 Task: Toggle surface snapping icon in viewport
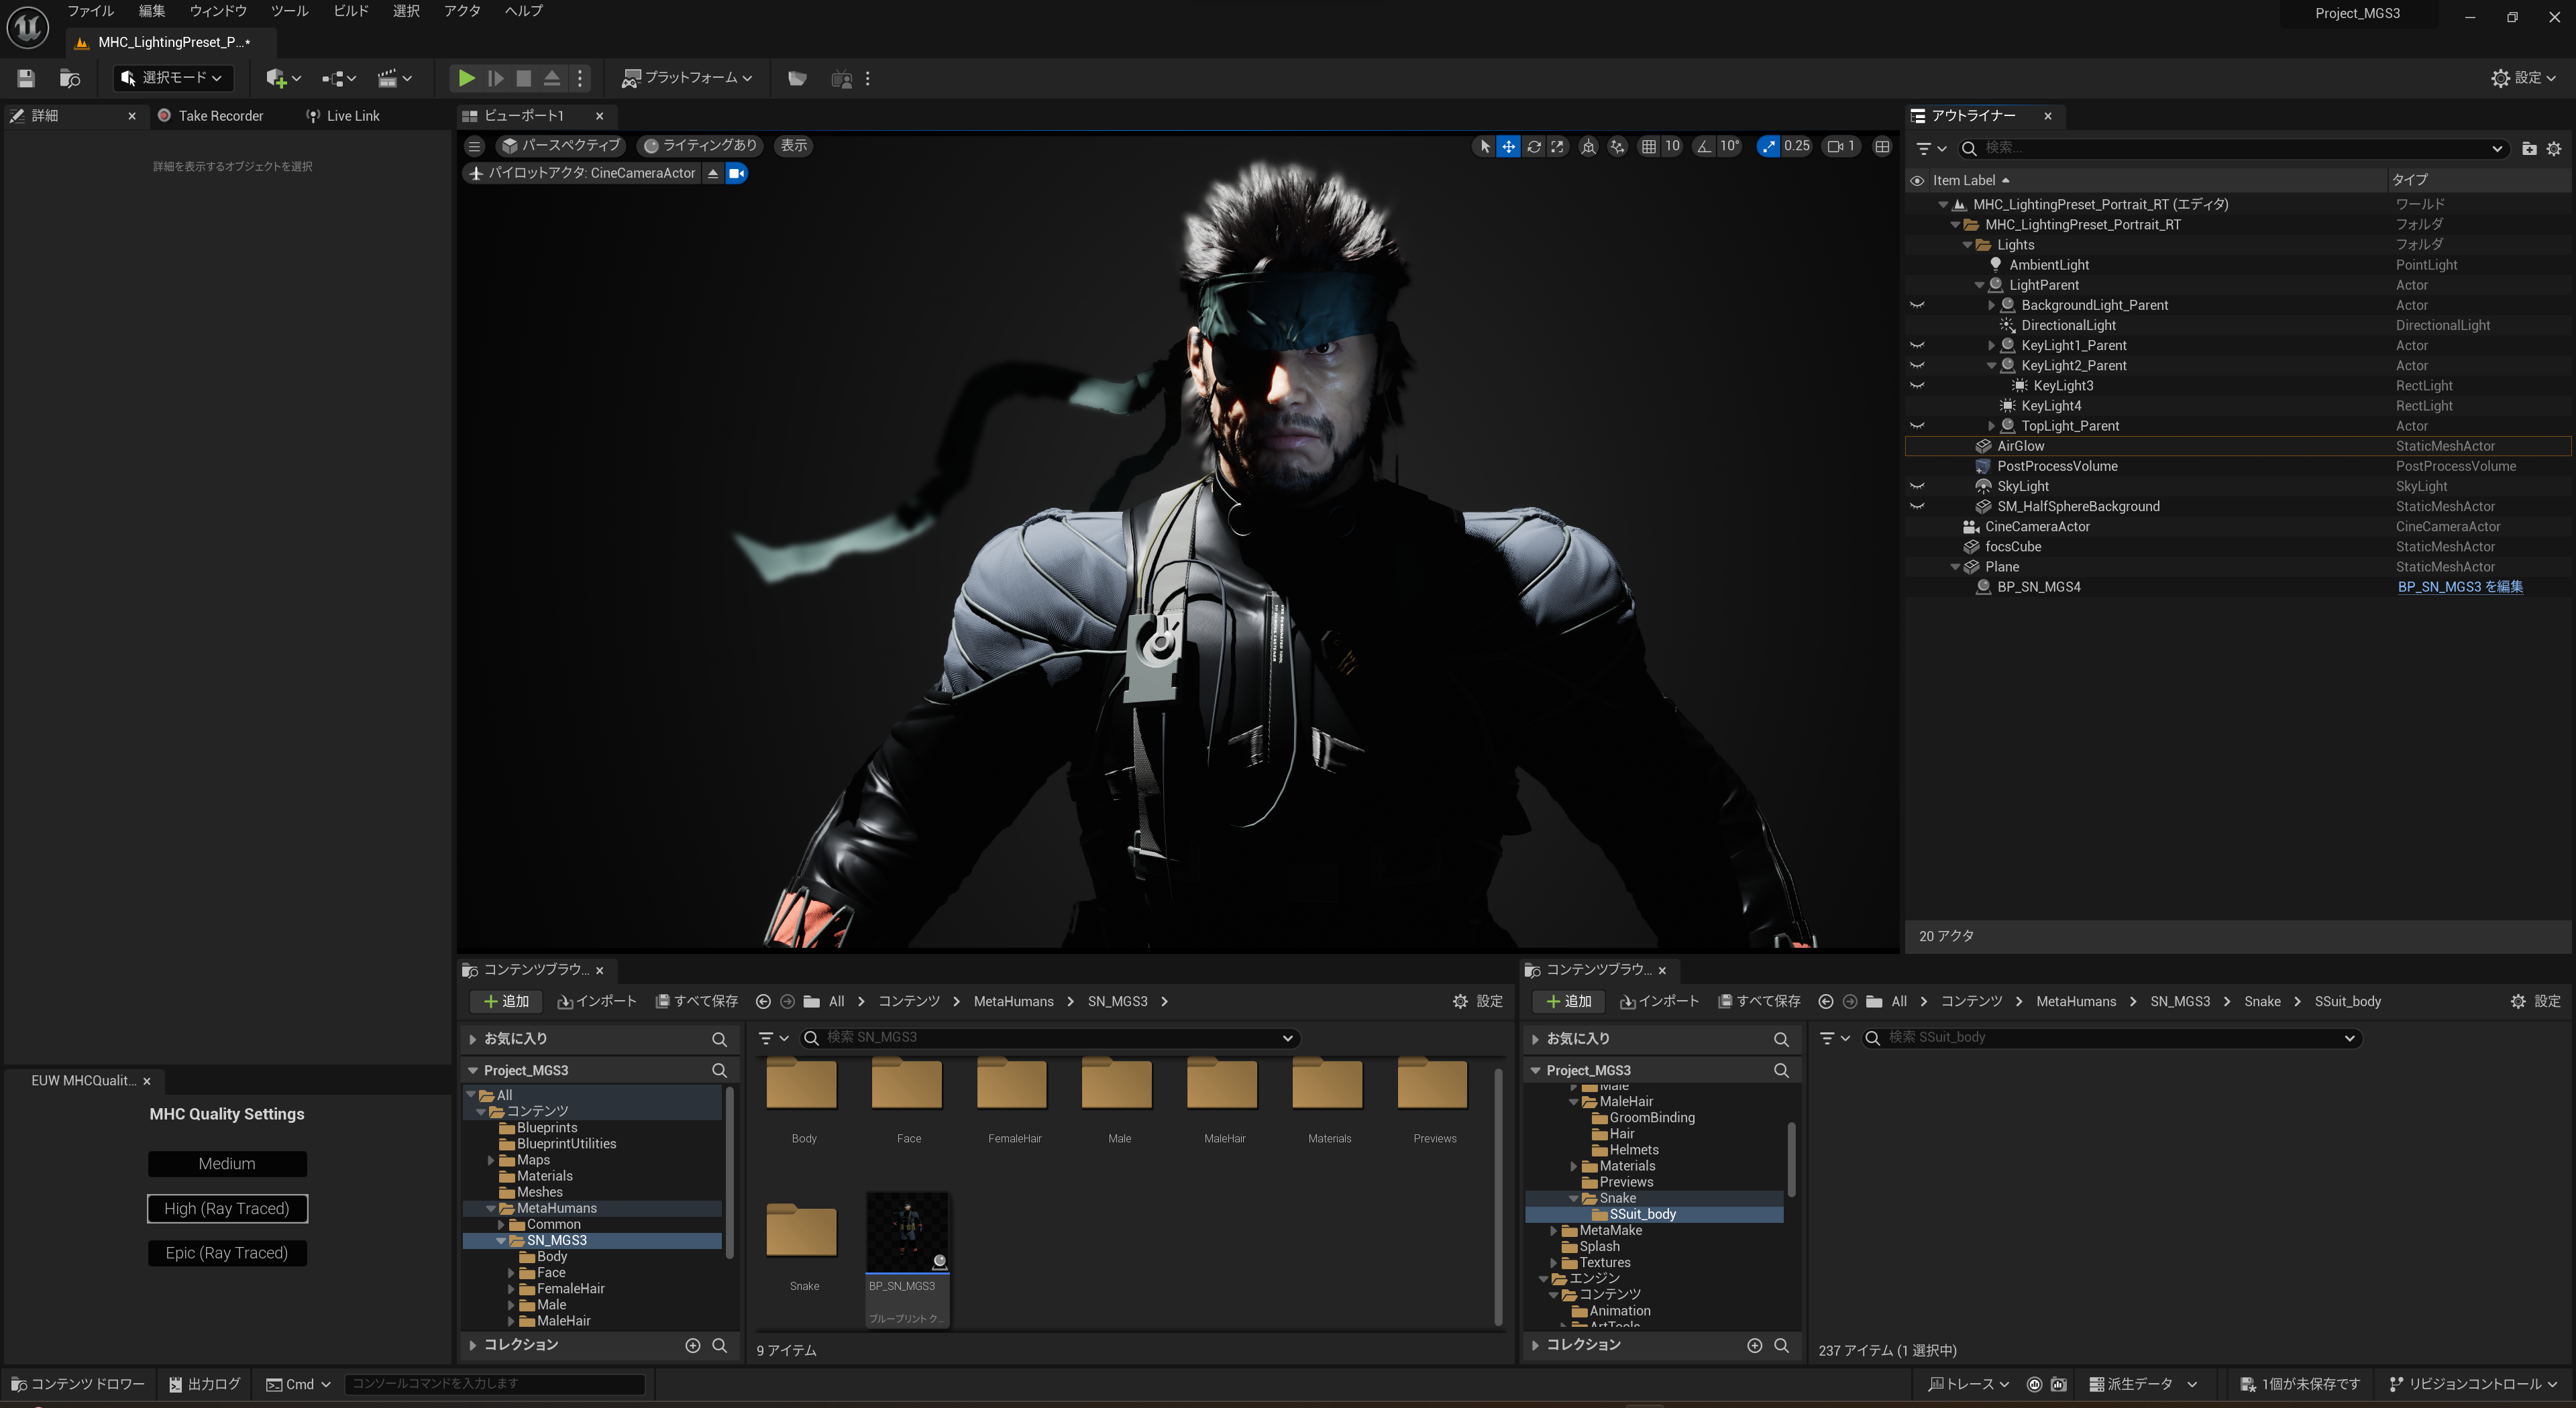(1617, 146)
